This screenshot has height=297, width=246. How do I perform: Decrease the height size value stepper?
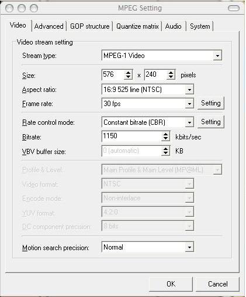tap(171, 77)
